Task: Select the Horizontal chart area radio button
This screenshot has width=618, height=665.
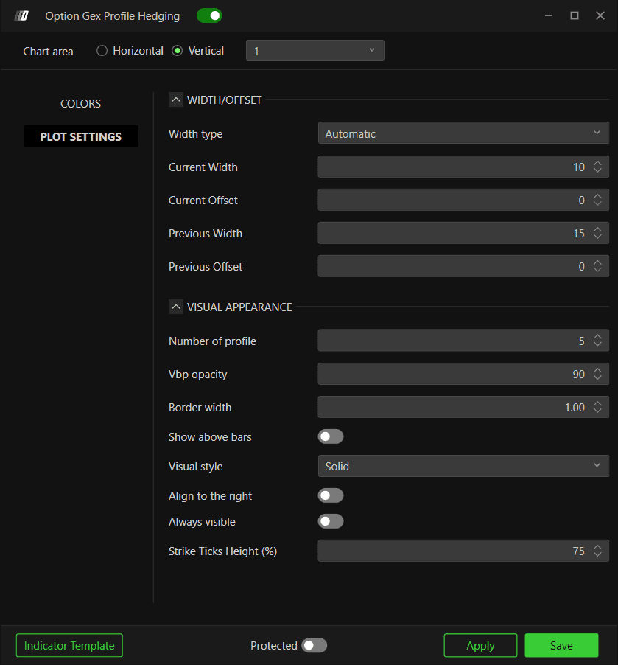Action: (102, 51)
